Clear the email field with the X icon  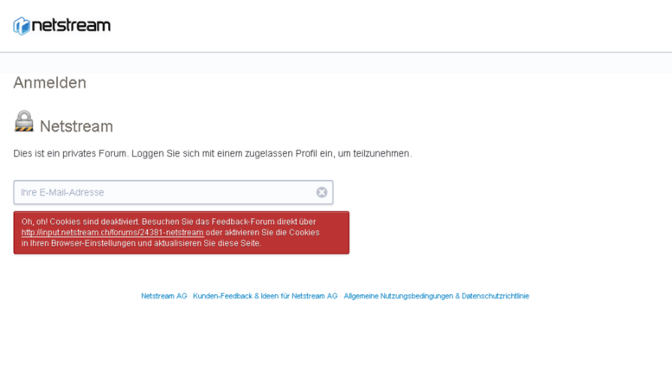[x=322, y=192]
